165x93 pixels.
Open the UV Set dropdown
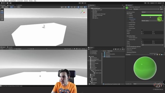point(152,45)
